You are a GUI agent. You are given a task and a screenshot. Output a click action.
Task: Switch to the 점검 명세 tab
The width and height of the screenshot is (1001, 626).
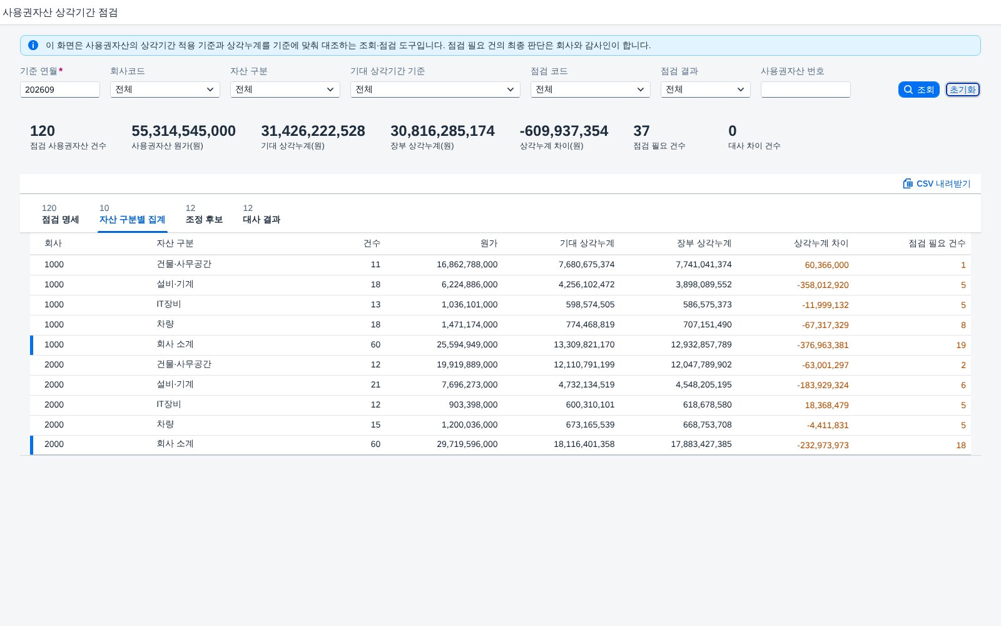[x=60, y=214]
